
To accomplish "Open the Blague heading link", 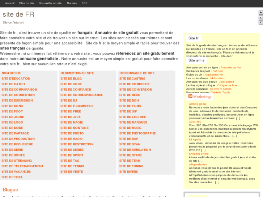I will [x=10, y=190].
